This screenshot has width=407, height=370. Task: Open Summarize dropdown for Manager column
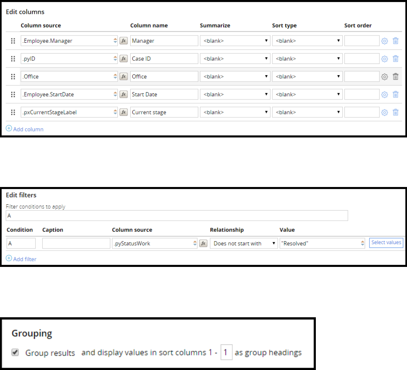[x=235, y=41]
